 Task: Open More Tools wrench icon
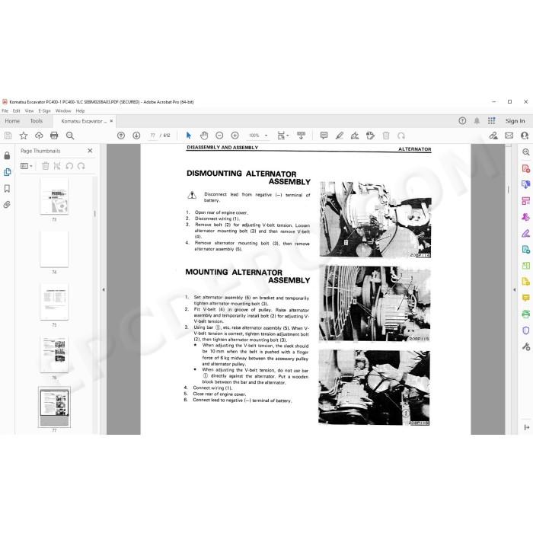click(526, 346)
